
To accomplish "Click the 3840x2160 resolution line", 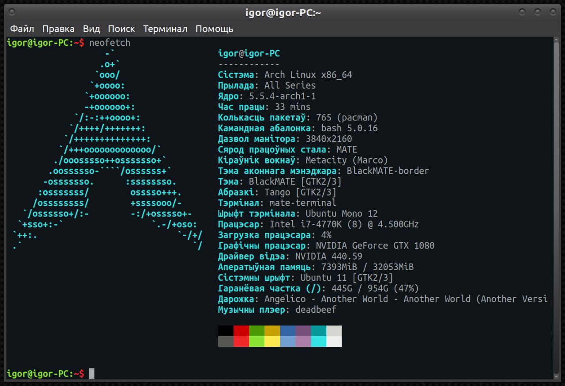I will coord(285,139).
